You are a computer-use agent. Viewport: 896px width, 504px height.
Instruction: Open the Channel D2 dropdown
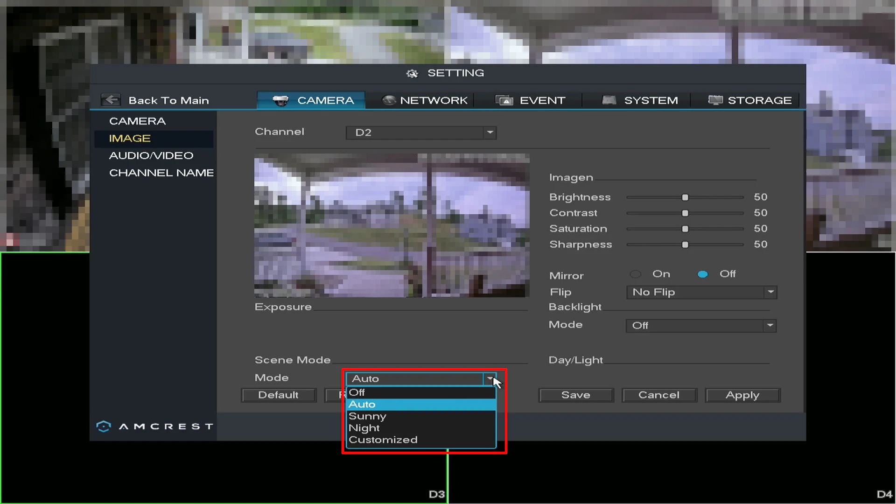click(x=421, y=133)
